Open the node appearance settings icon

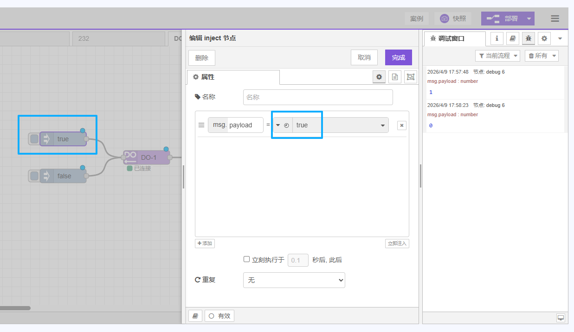410,77
